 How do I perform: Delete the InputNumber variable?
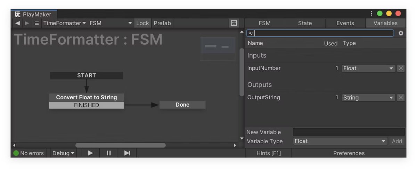(x=401, y=68)
